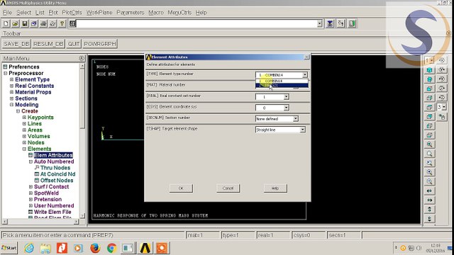Select the Front View cube icon
454x255 pixels.
(429, 89)
